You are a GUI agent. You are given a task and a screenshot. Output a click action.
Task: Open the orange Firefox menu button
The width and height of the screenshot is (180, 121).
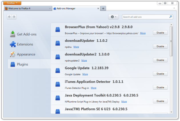point(12,3)
